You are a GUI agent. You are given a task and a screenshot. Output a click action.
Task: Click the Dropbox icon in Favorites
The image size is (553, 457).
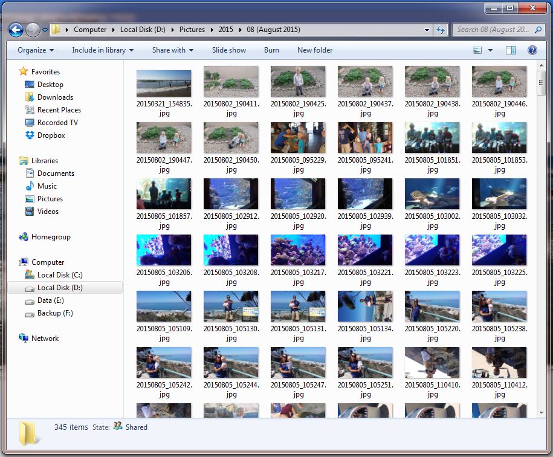tap(30, 135)
